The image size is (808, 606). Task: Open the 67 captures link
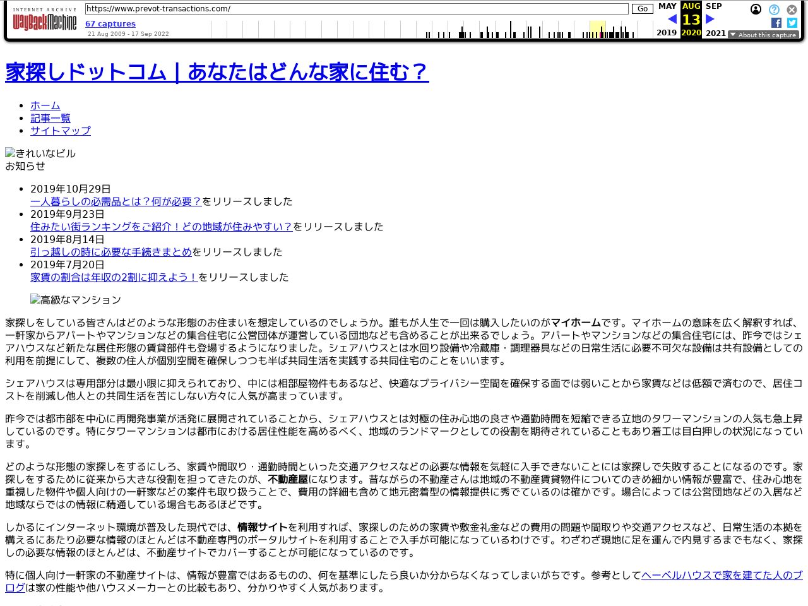coord(110,24)
